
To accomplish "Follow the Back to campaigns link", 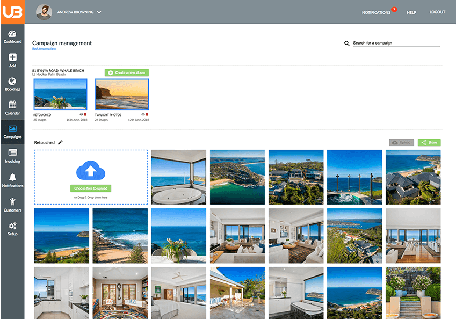I will [43, 49].
